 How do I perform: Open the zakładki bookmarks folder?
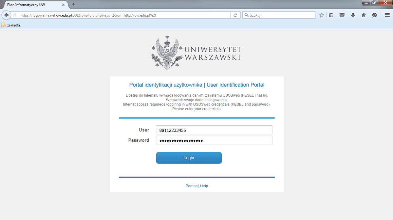click(x=10, y=25)
